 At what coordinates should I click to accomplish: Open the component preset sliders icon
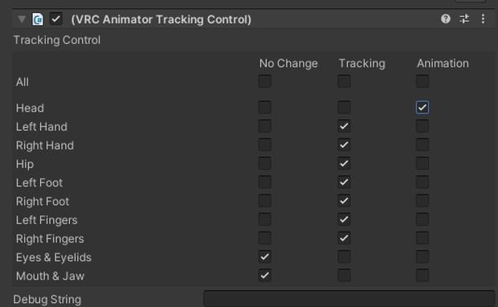(464, 18)
